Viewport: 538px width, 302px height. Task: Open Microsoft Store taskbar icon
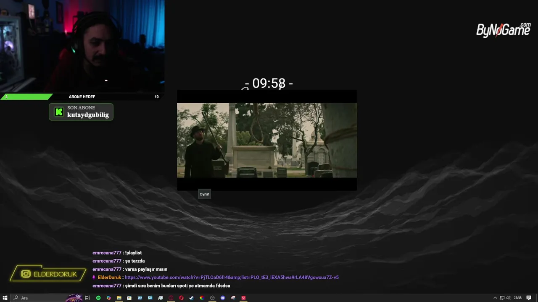(x=129, y=298)
